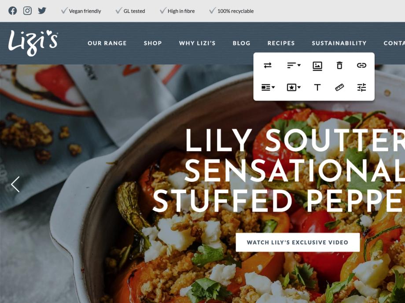Click Watch Lily's Exclusive Video button
This screenshot has width=405, height=303.
(x=298, y=242)
